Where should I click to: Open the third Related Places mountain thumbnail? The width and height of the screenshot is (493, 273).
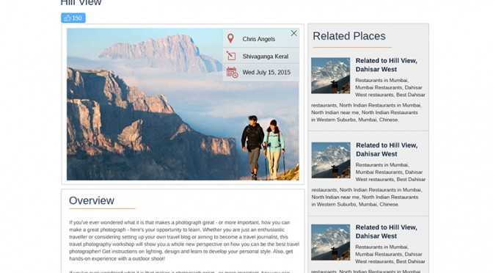[x=330, y=242]
